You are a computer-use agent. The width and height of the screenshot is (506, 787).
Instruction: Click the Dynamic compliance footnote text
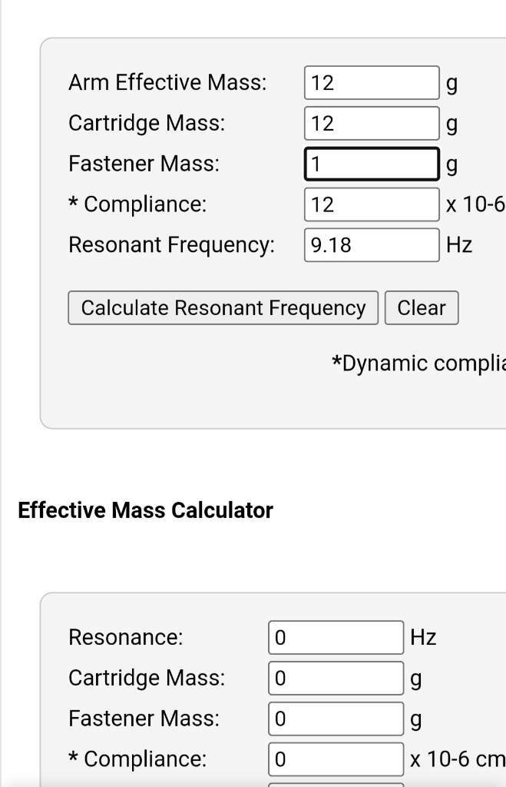click(418, 364)
